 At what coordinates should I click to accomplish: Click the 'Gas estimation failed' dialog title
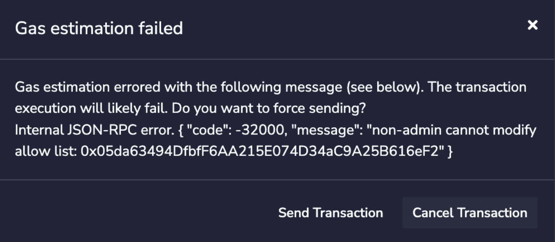click(x=99, y=29)
